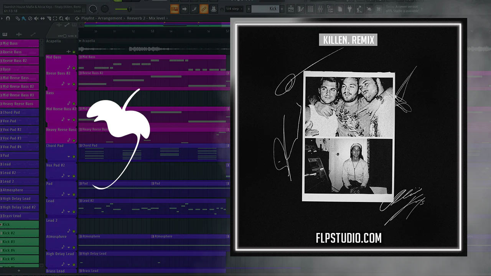
Task: Select the Slice tool in playlist toolbar
Action: 49,18
